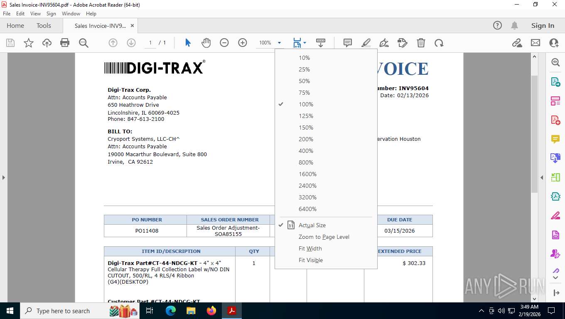The image size is (565, 319).
Task: Open Export PDF in right panel
Action: tap(555, 82)
